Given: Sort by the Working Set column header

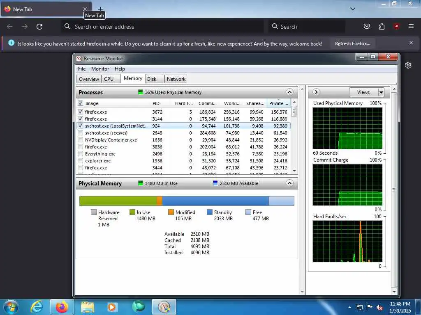Looking at the screenshot, I should 232,103.
